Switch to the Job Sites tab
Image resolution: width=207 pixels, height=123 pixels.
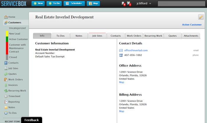pyautogui.click(x=97, y=36)
